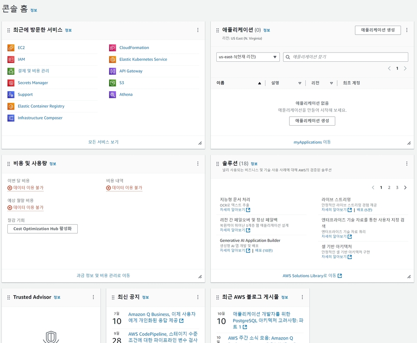Grab the Trusted Advisor drag handle
Image resolution: width=417 pixels, height=343 pixels.
pyautogui.click(x=9, y=297)
